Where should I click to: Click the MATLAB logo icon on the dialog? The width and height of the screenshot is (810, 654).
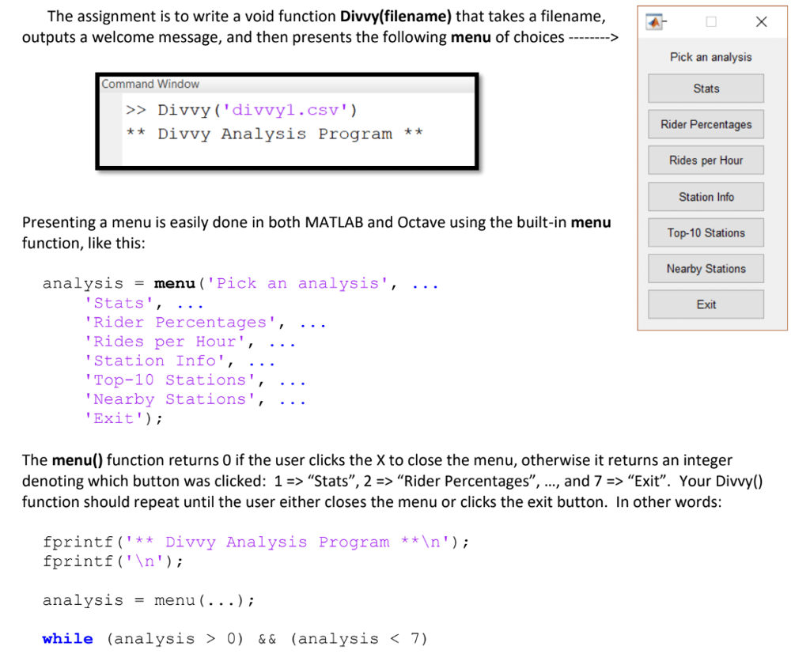(655, 21)
